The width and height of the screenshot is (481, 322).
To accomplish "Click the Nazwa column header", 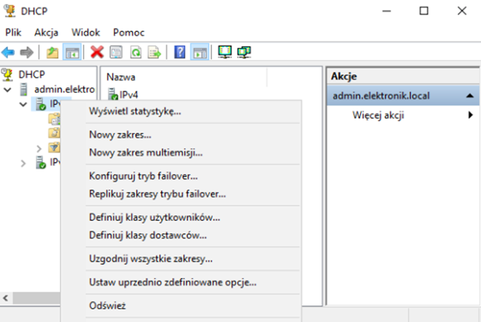I will point(121,77).
